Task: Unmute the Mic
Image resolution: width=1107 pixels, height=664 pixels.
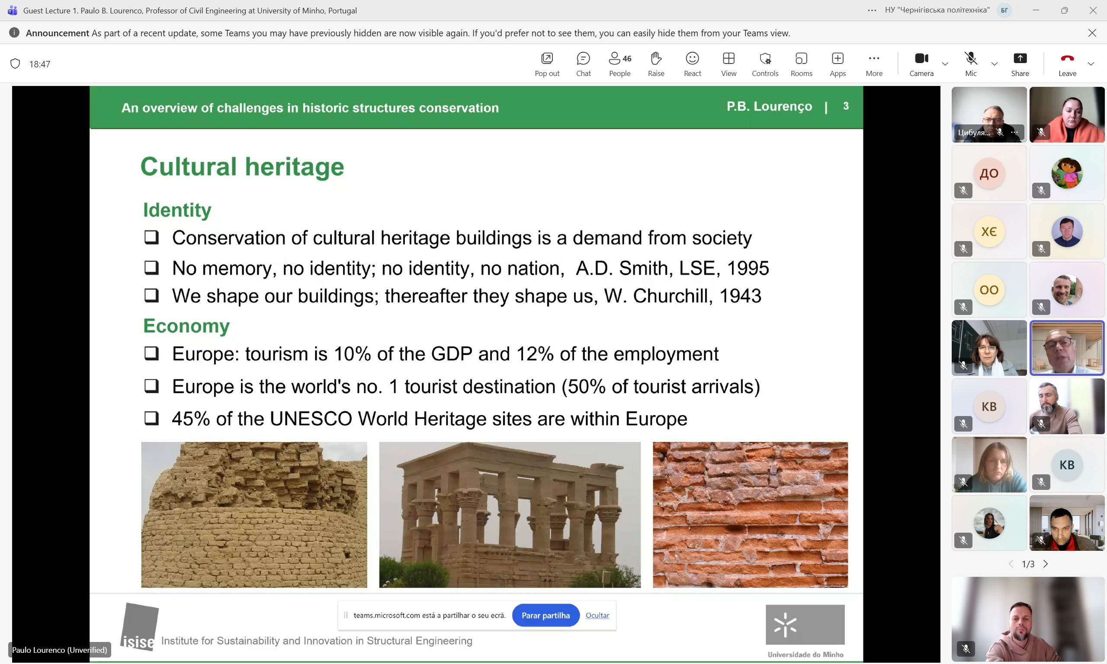Action: click(970, 64)
